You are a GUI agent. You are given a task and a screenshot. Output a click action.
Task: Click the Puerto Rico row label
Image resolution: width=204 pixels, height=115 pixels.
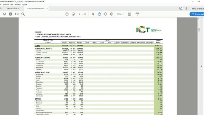(40, 111)
